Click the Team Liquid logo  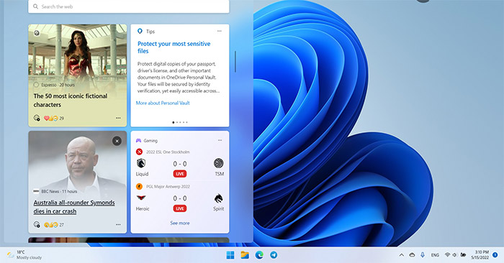141,164
